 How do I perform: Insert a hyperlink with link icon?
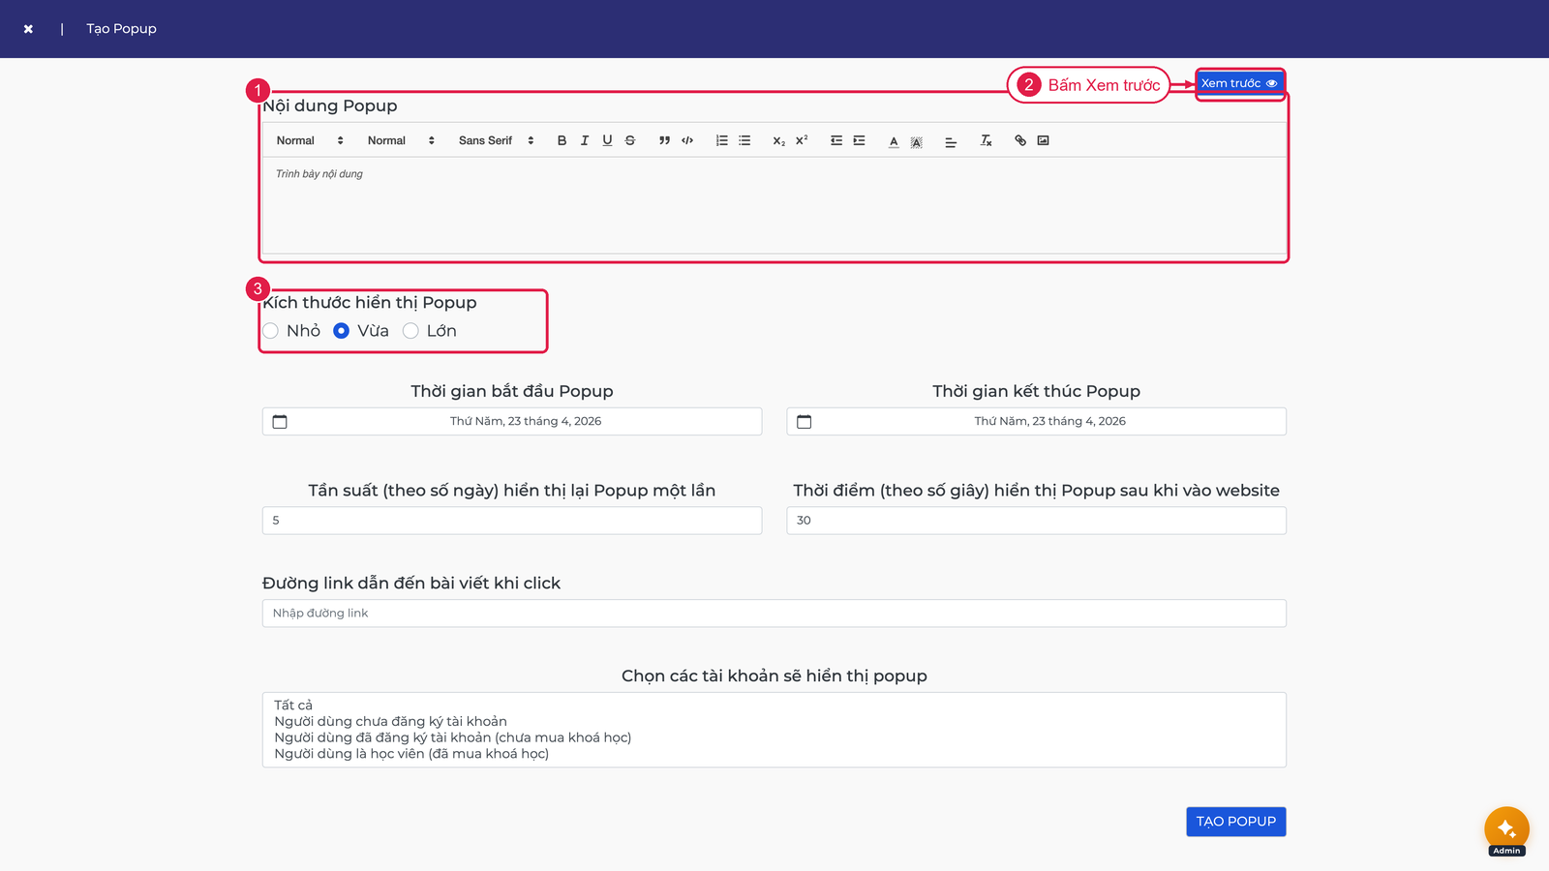pos(1020,140)
